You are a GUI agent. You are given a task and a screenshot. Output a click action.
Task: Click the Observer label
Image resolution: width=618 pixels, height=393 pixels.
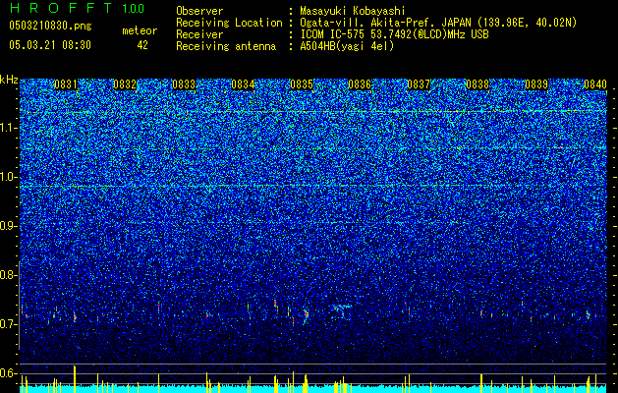[199, 11]
